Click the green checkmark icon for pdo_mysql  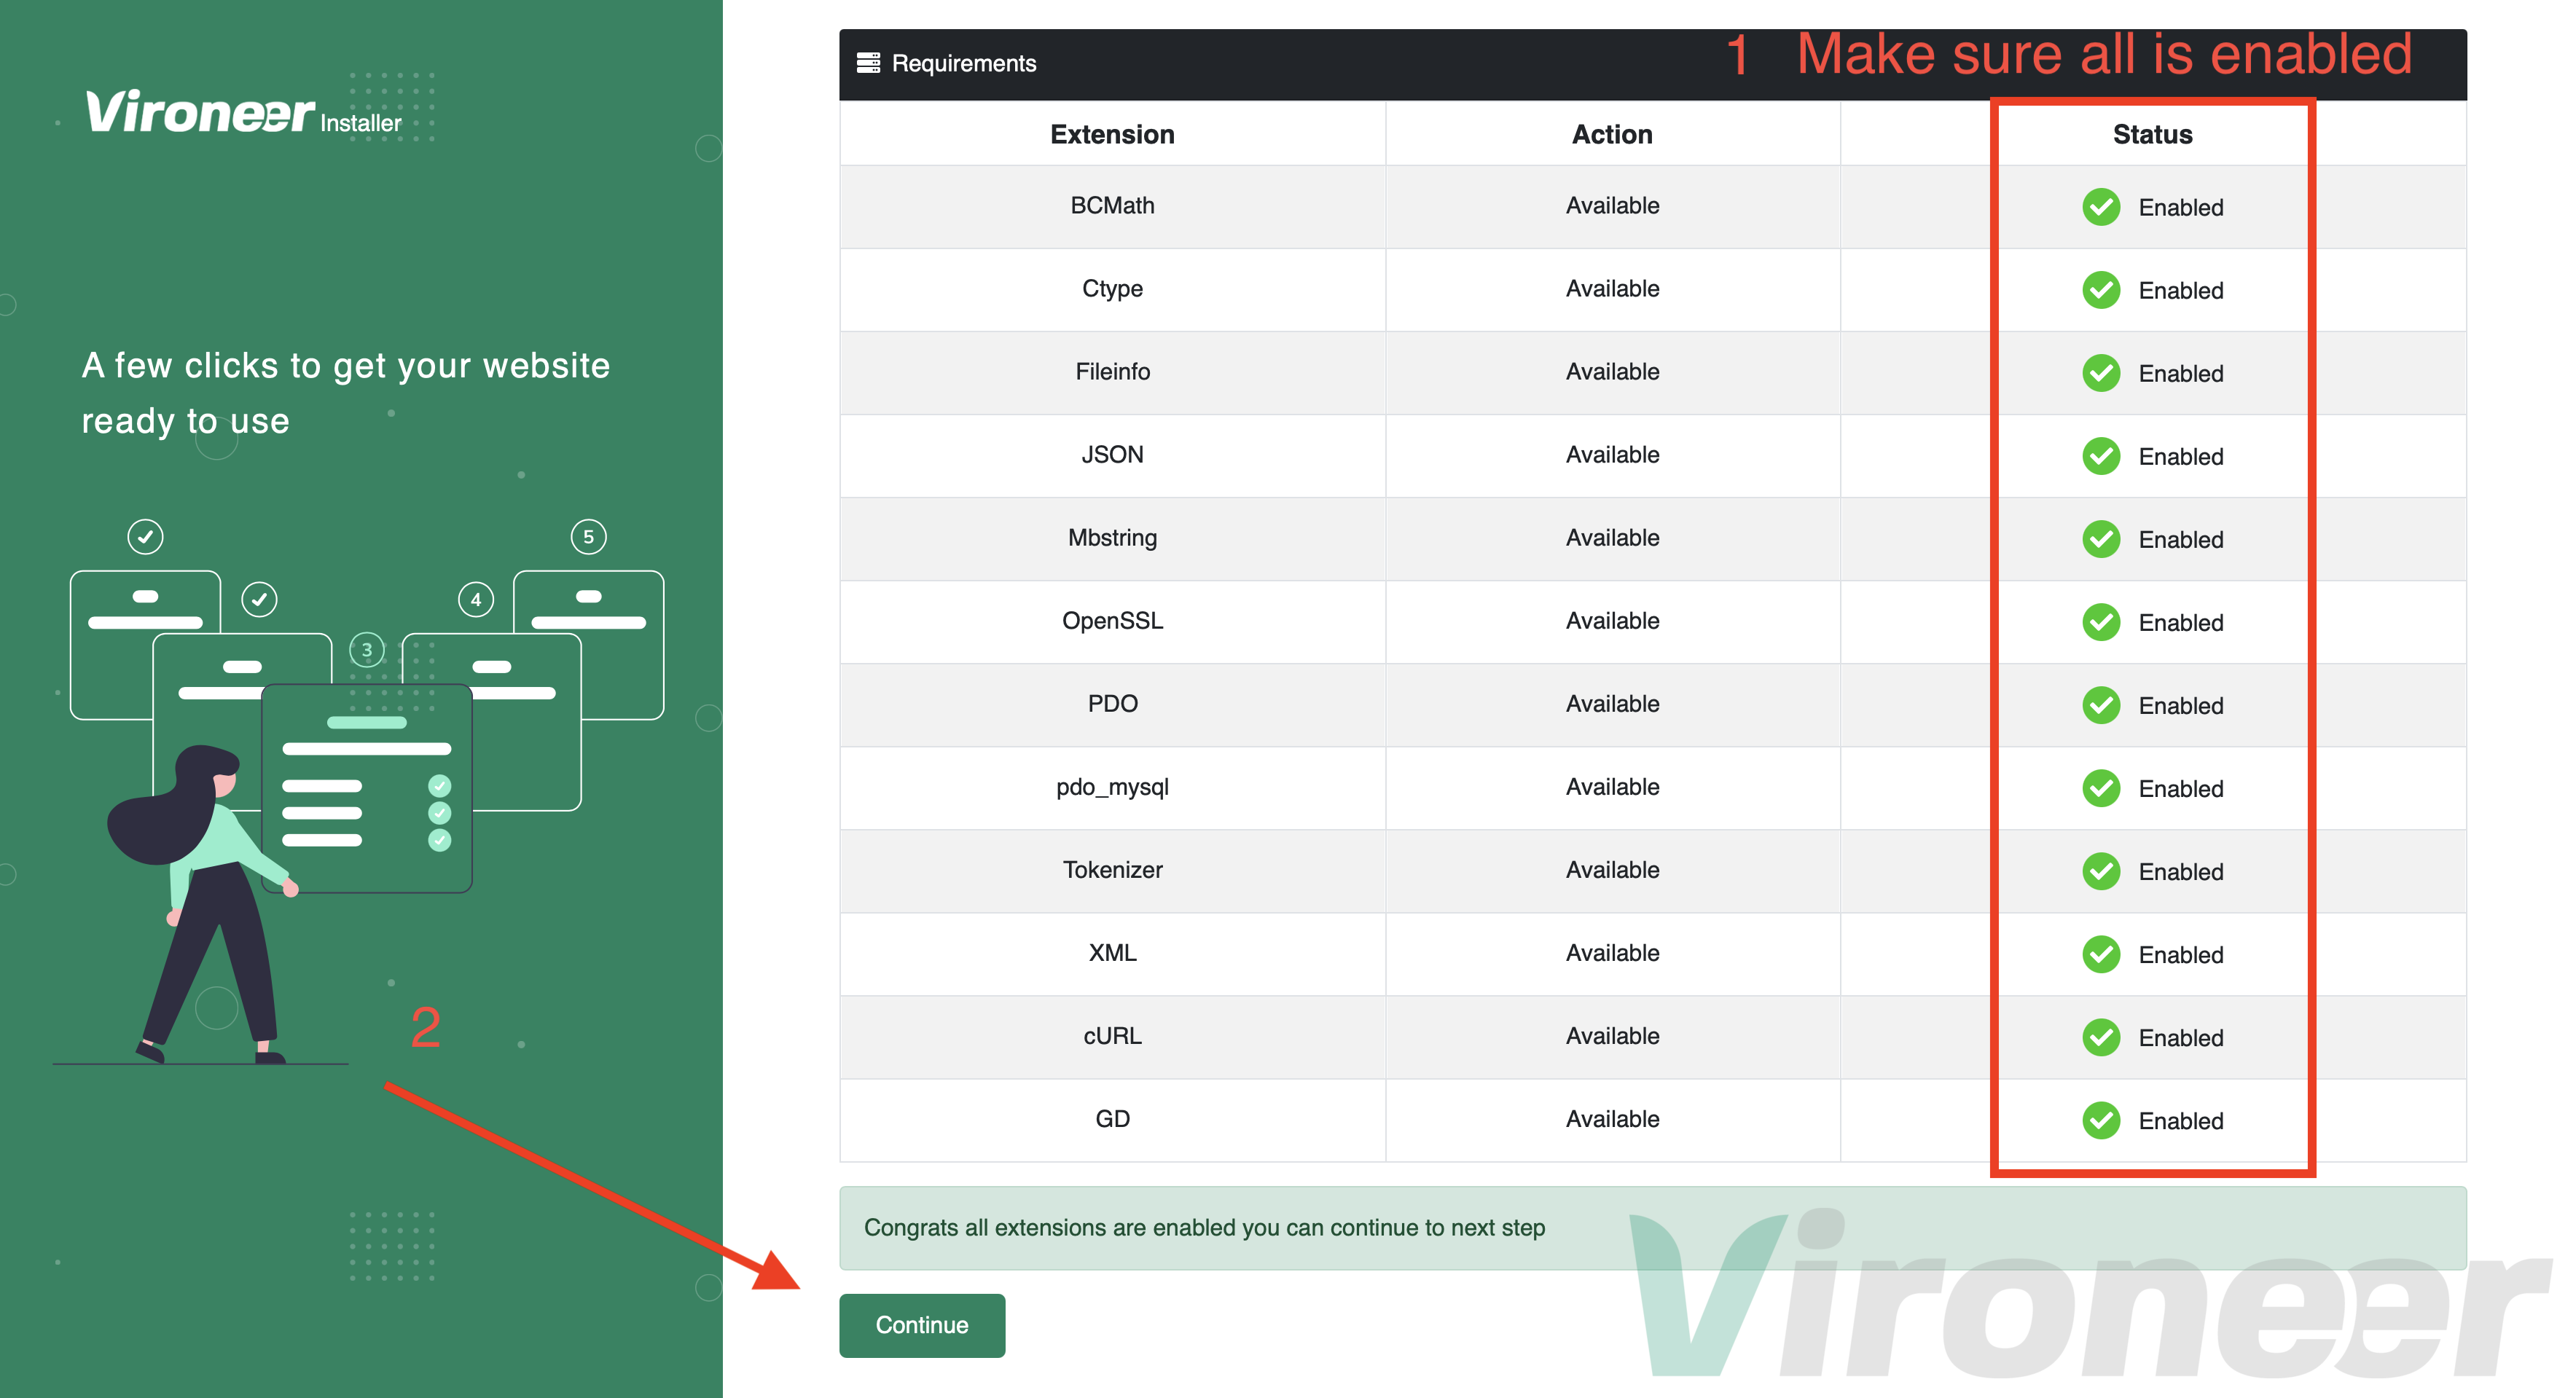point(2101,788)
